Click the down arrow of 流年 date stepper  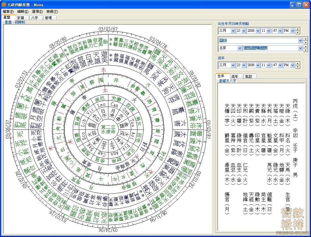tap(298, 67)
